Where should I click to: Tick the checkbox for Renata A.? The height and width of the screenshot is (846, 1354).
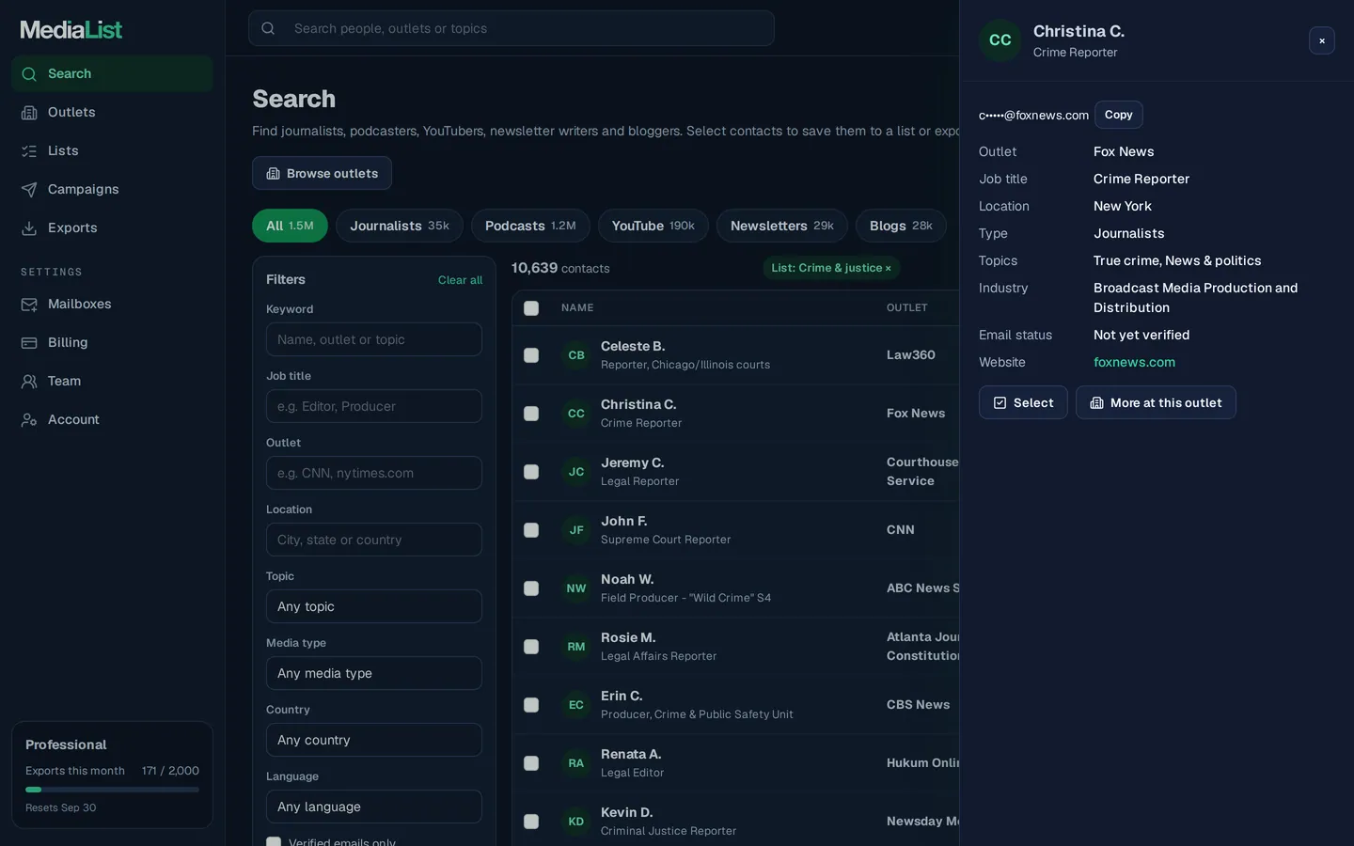pyautogui.click(x=531, y=763)
